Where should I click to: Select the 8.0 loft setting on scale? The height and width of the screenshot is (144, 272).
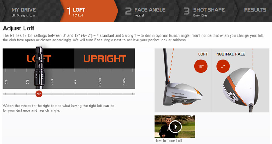pyautogui.click(x=6, y=82)
